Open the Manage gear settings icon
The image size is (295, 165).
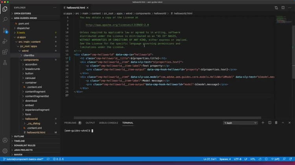click(x=5, y=150)
